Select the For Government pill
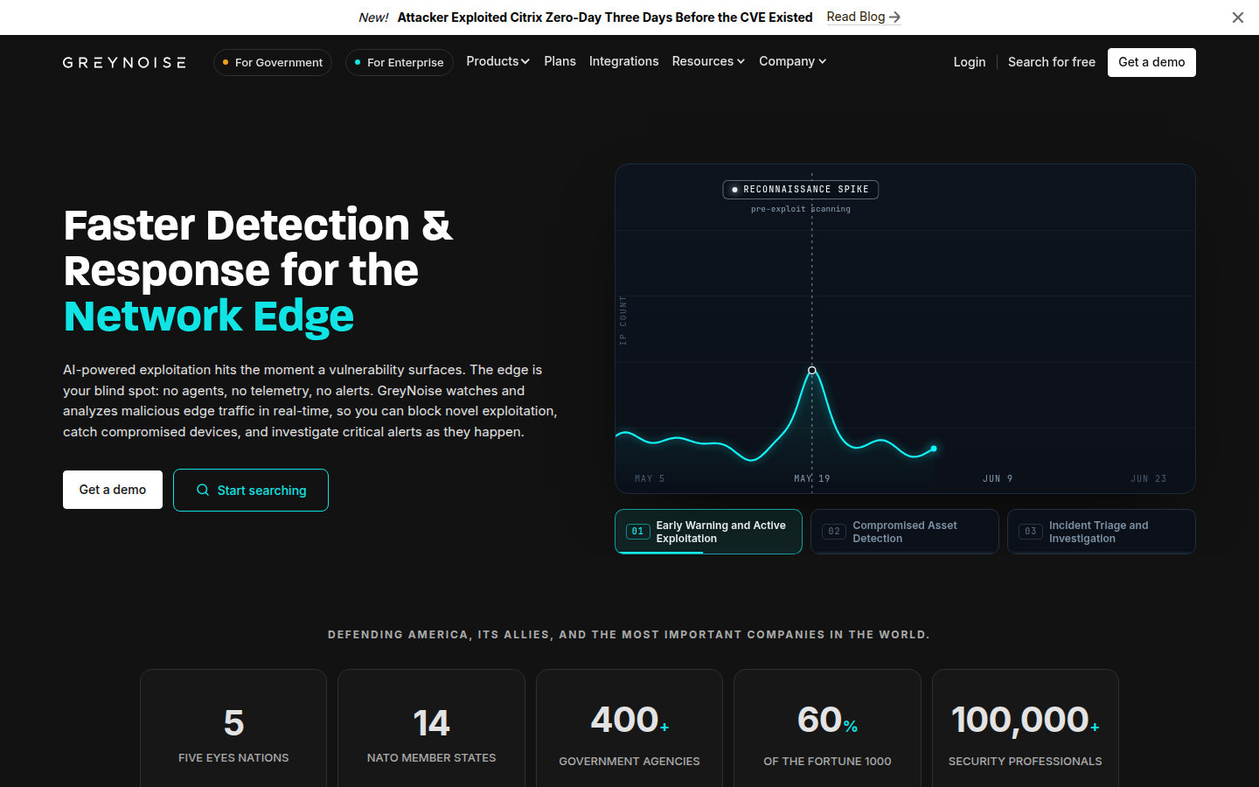 (273, 62)
